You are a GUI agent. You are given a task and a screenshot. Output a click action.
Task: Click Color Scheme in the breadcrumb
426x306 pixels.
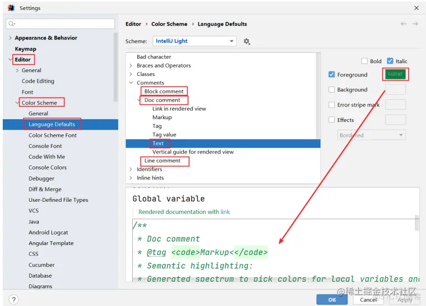tap(169, 24)
